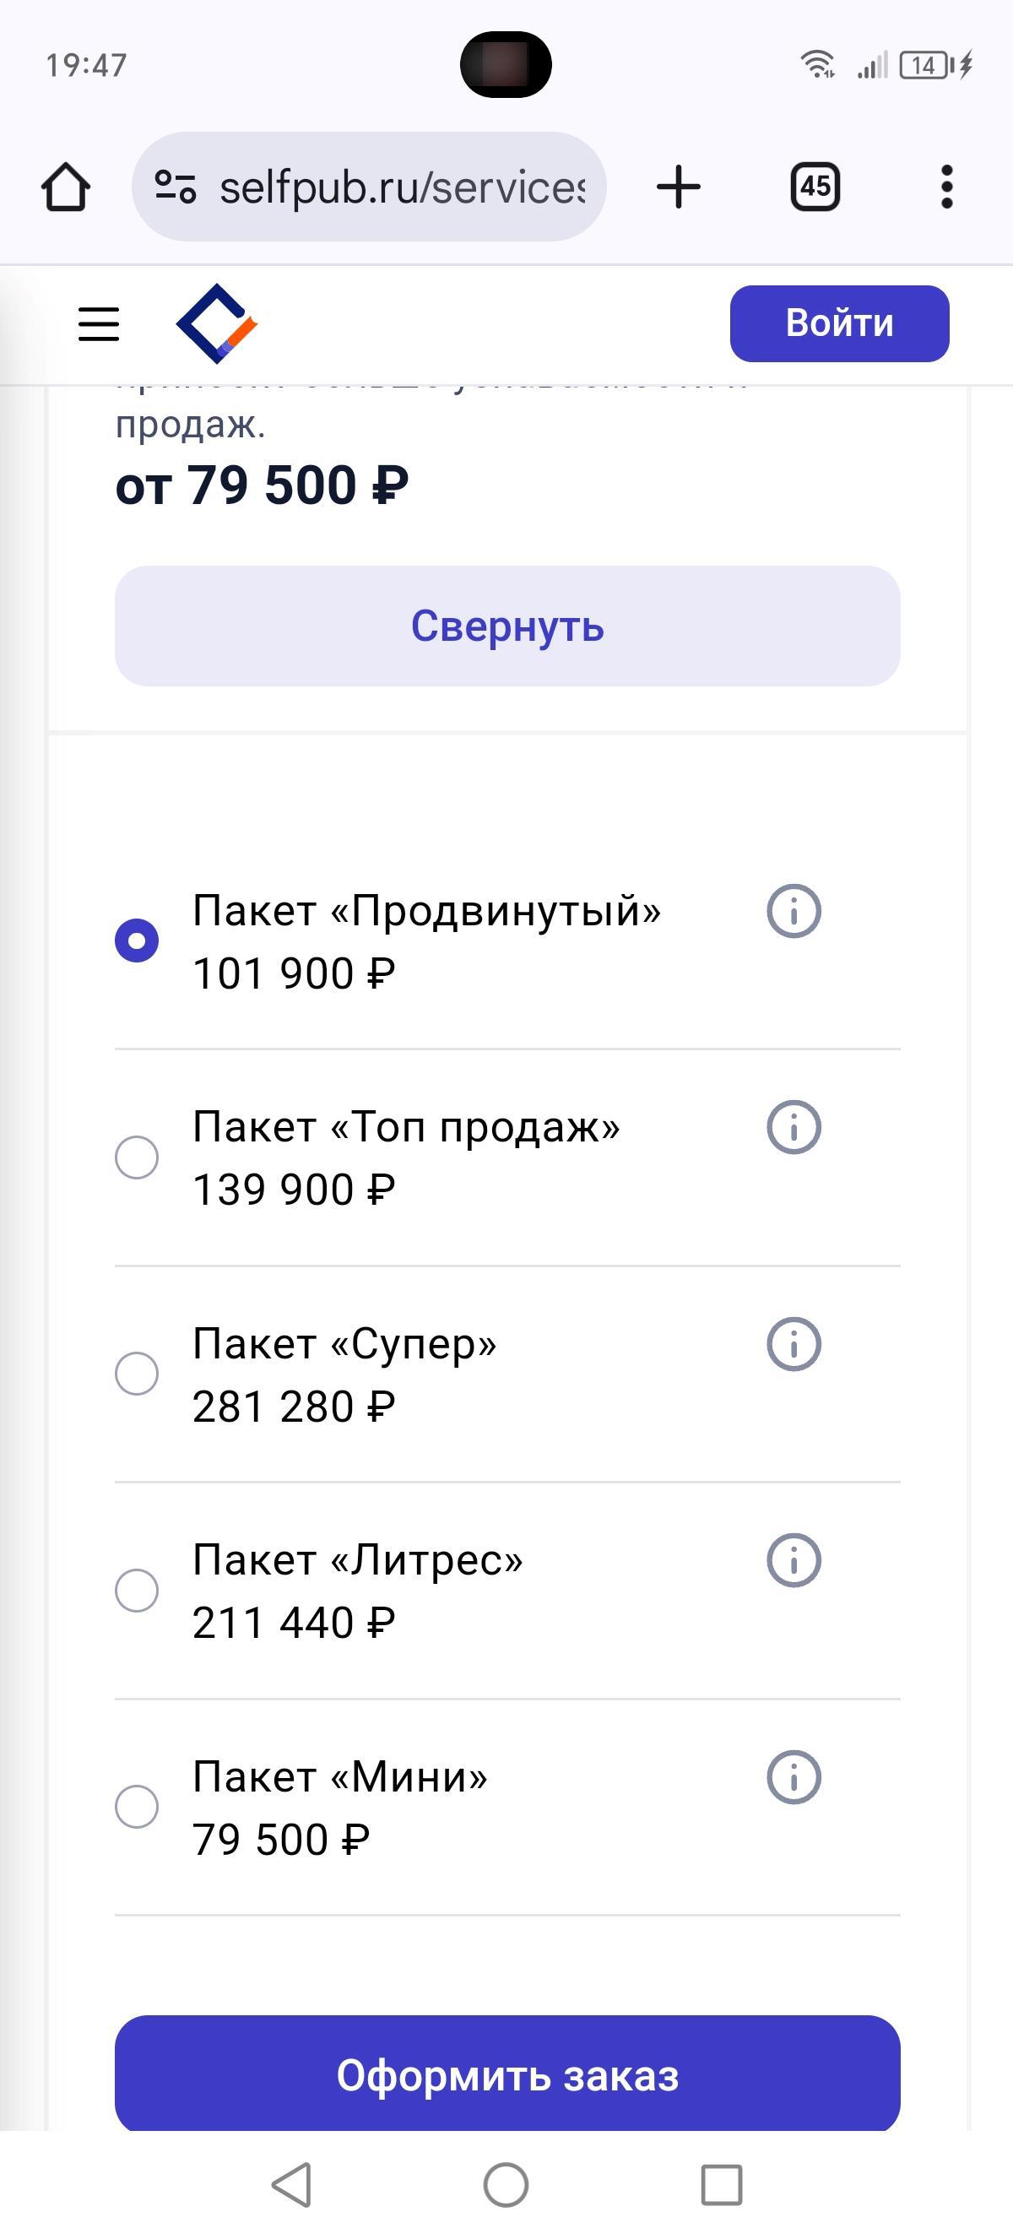Open the tab switcher showing 45
The width and height of the screenshot is (1013, 2239).
[x=815, y=186]
